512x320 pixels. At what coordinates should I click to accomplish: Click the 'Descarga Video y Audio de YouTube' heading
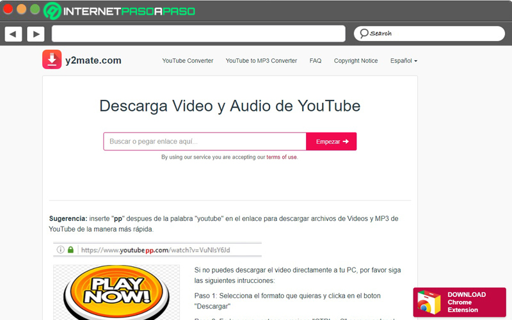tap(230, 106)
